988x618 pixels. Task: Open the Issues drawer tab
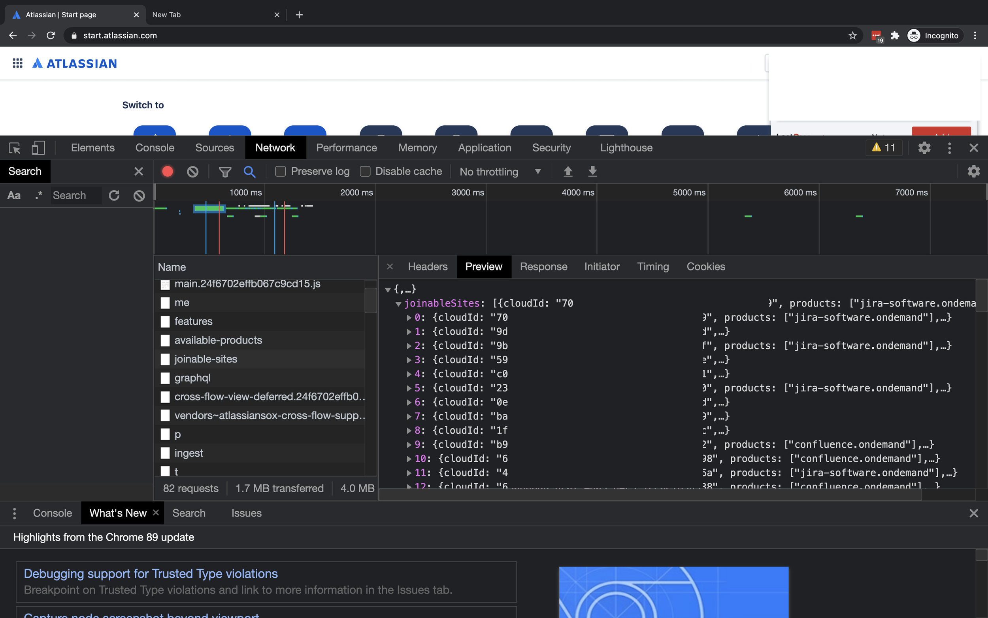pos(246,513)
